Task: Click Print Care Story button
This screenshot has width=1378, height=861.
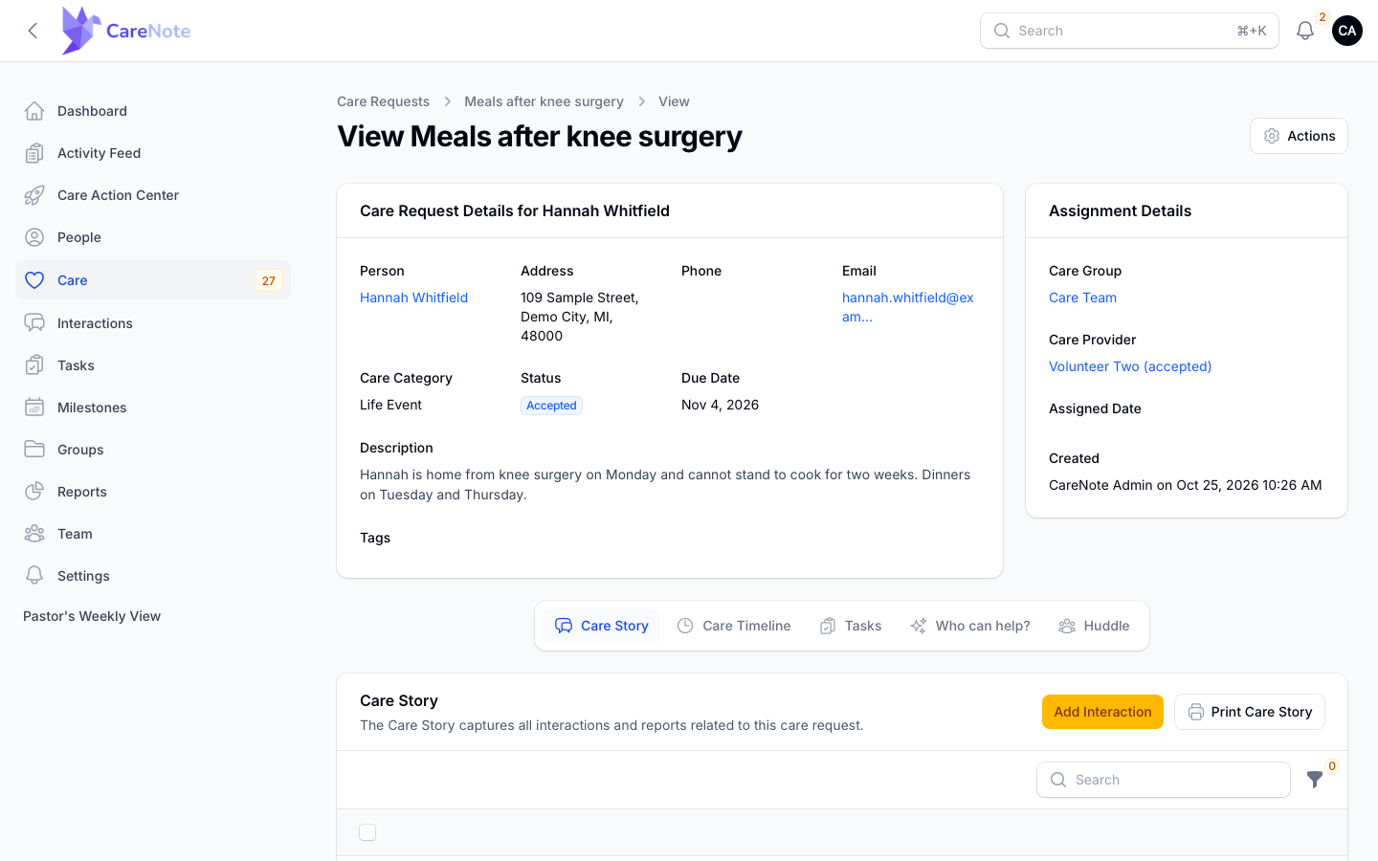Action: point(1250,712)
